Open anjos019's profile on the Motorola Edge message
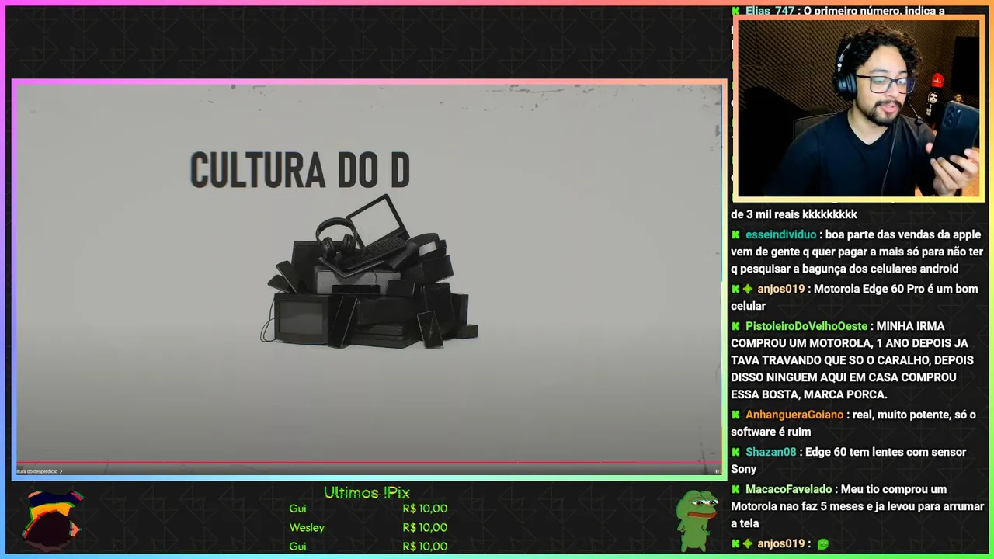Screen dimensions: 994x559 point(781,289)
